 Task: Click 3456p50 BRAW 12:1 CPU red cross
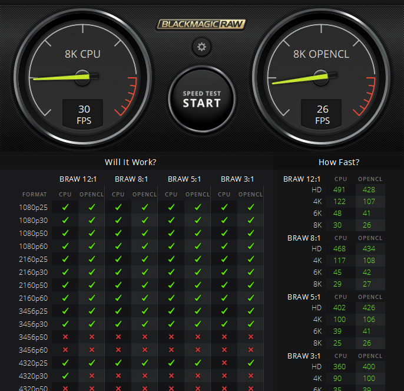point(65,337)
